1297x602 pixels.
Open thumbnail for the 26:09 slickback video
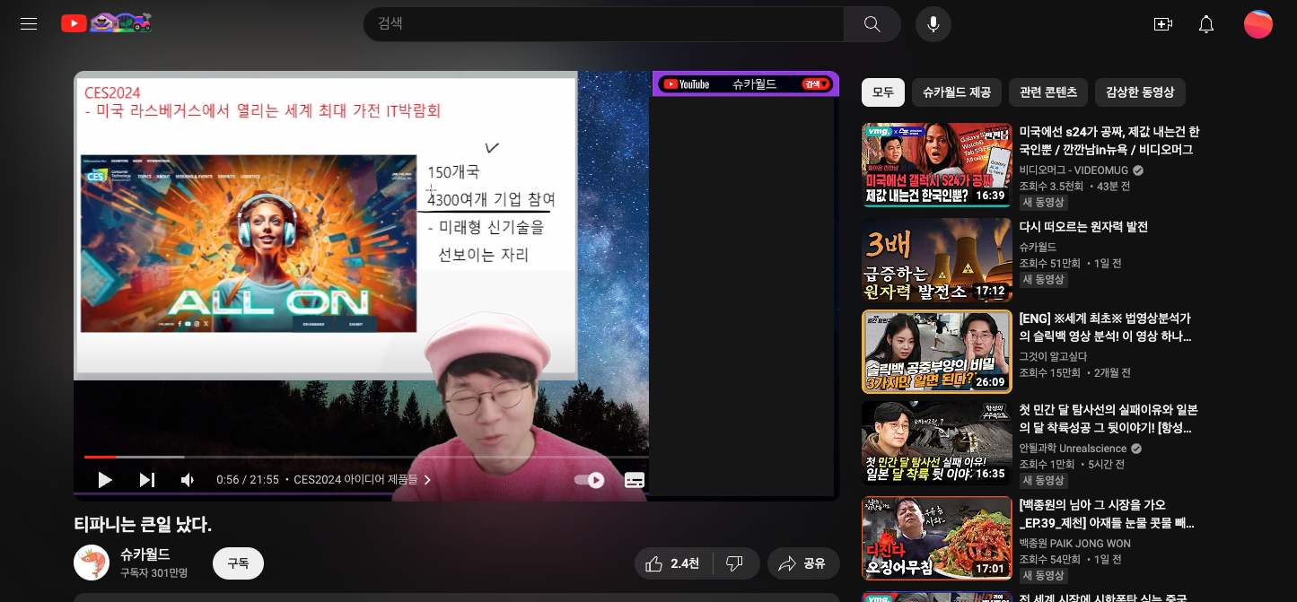(937, 352)
